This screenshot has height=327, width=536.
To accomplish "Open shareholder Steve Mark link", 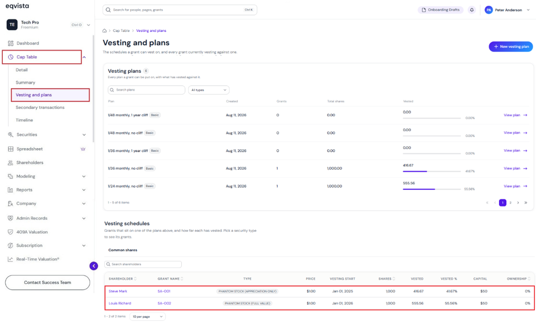I will (118, 292).
